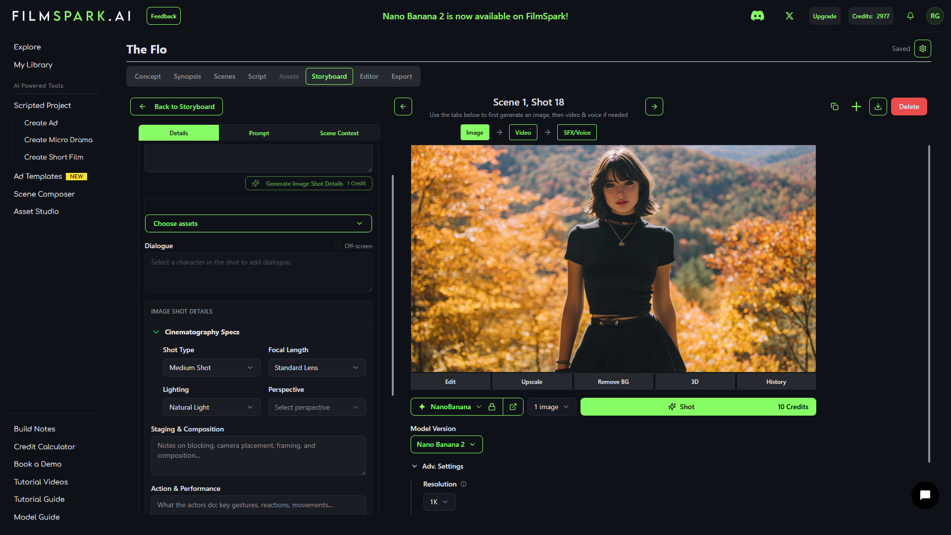Viewport: 951px width, 535px height.
Task: Toggle the model lock icon
Action: tap(492, 407)
